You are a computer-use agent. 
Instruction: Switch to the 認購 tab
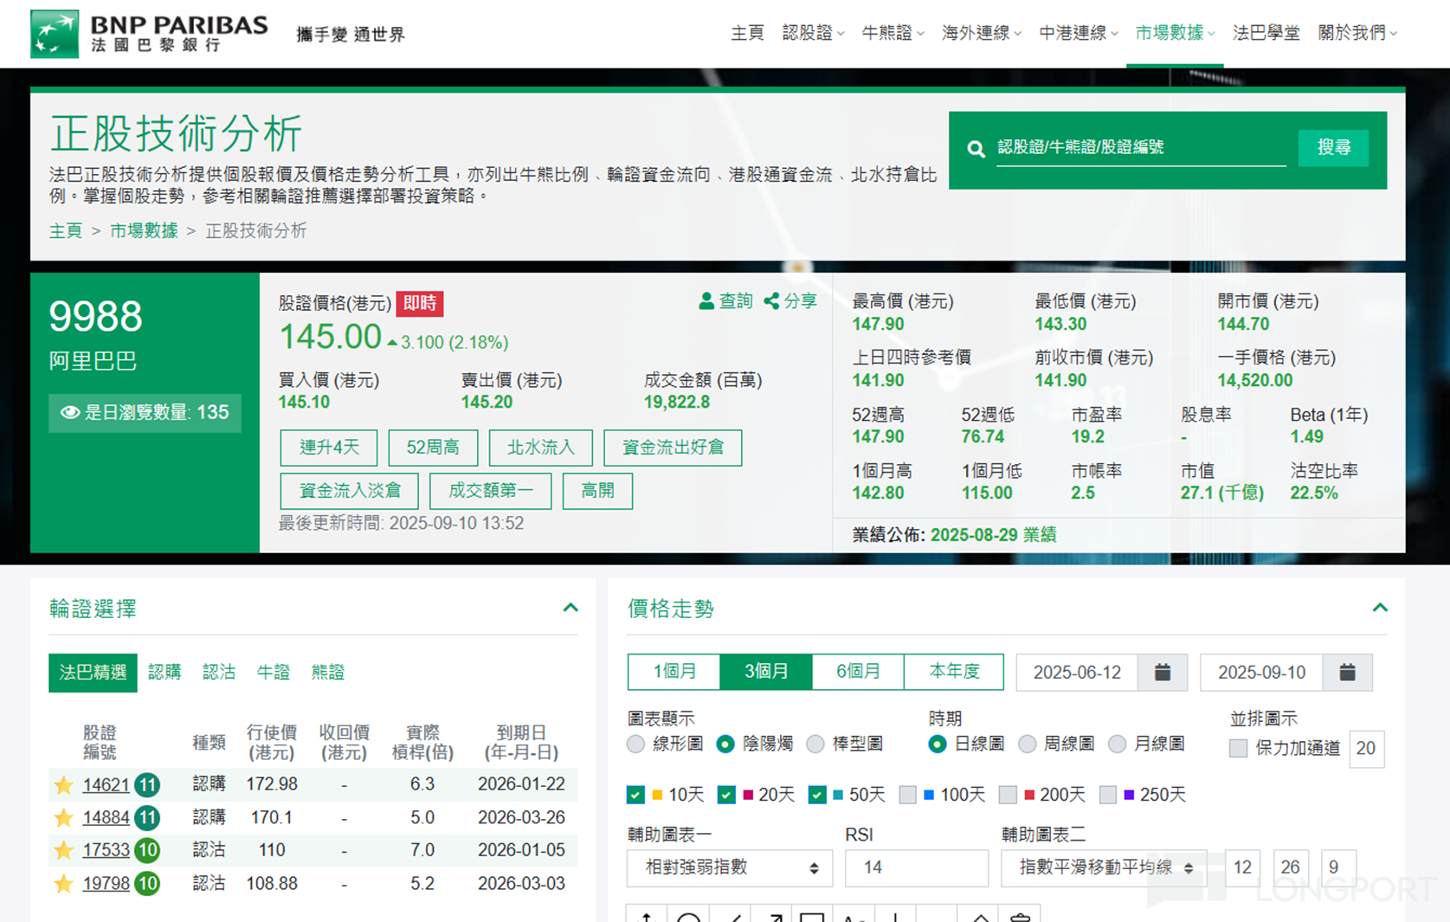point(164,673)
